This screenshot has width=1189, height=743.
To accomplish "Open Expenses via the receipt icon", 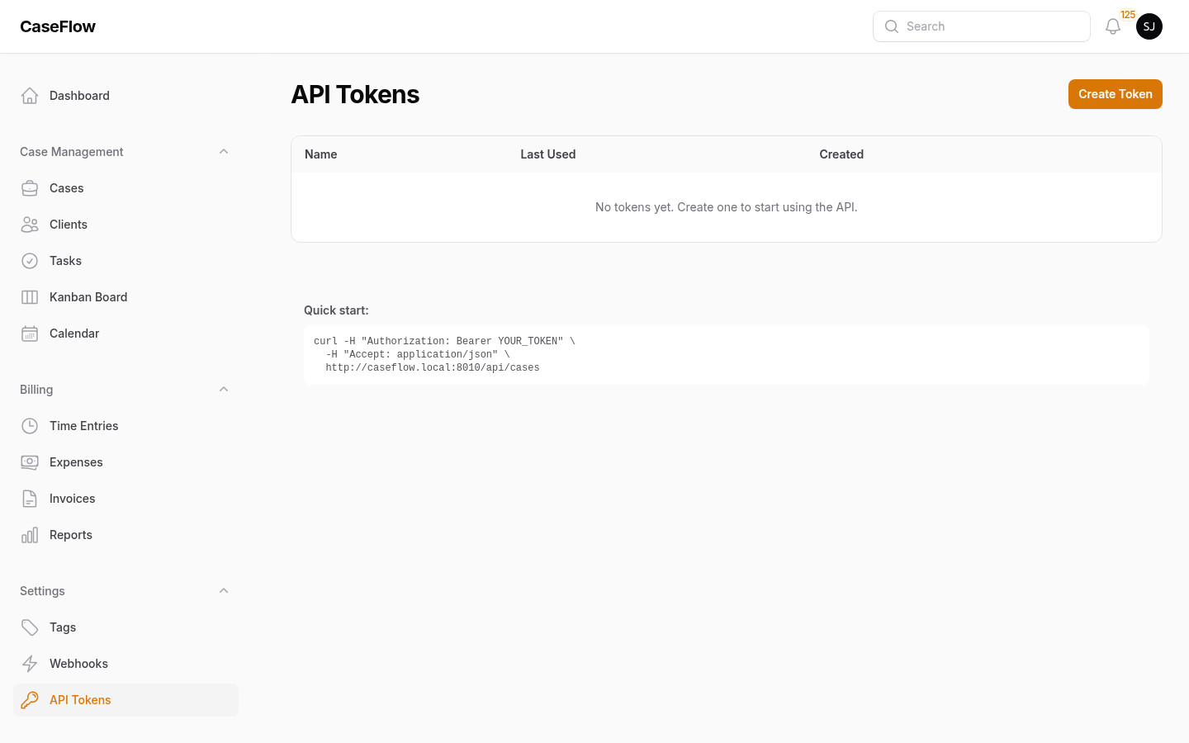I will pos(30,462).
